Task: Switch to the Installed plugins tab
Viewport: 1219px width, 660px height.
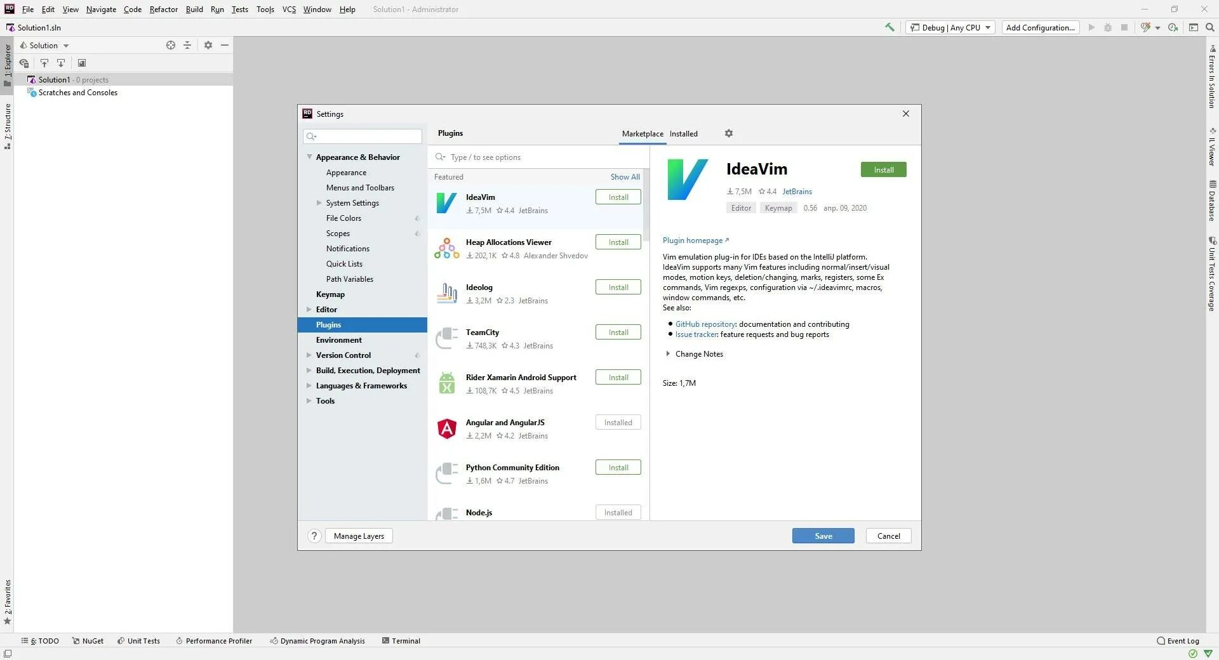Action: [683, 133]
